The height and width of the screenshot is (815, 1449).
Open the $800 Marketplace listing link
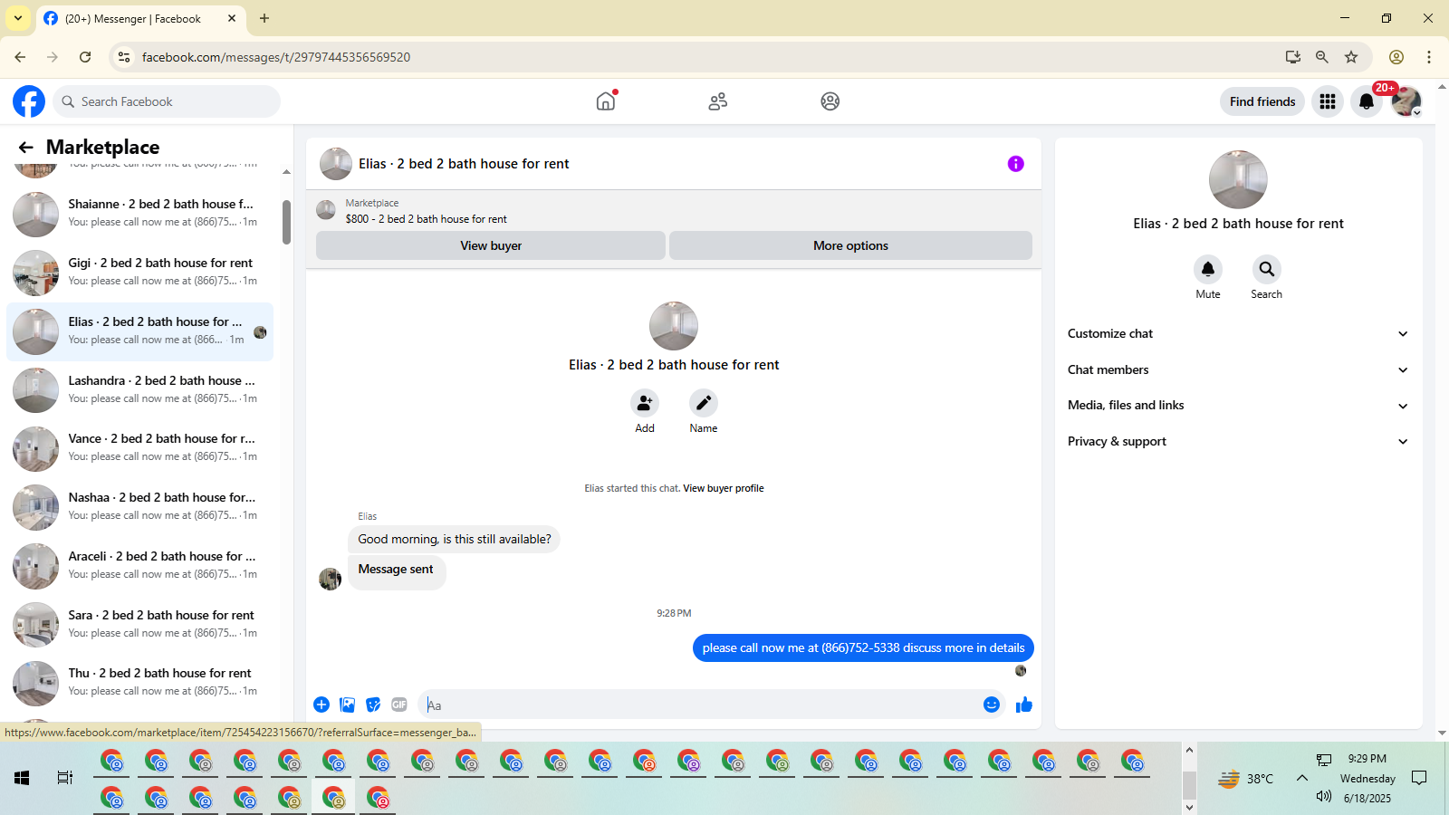click(x=427, y=219)
